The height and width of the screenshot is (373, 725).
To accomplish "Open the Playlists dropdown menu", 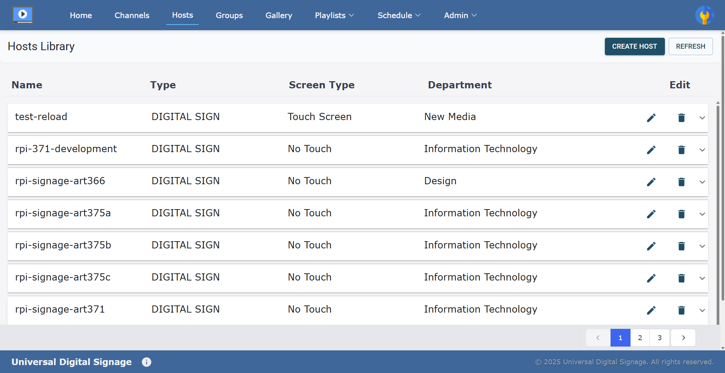I will click(334, 15).
